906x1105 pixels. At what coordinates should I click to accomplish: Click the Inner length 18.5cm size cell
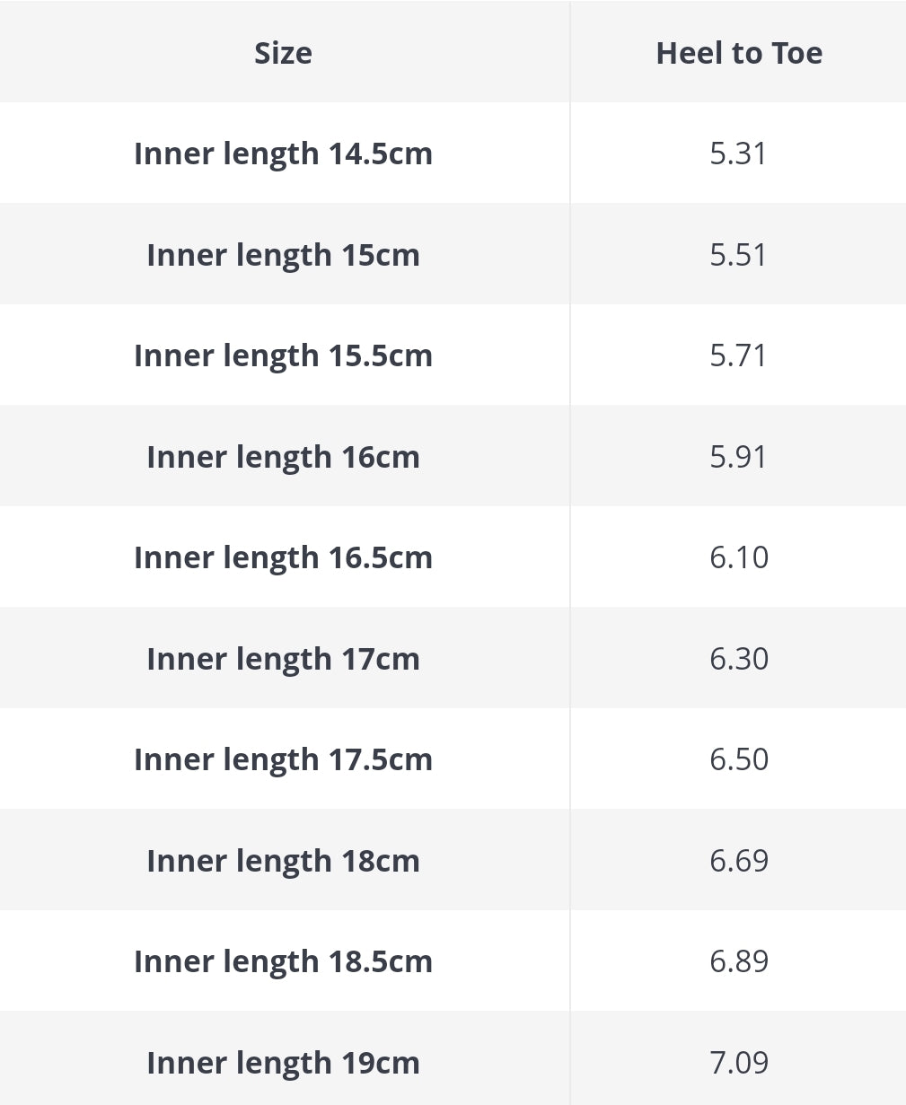click(283, 961)
